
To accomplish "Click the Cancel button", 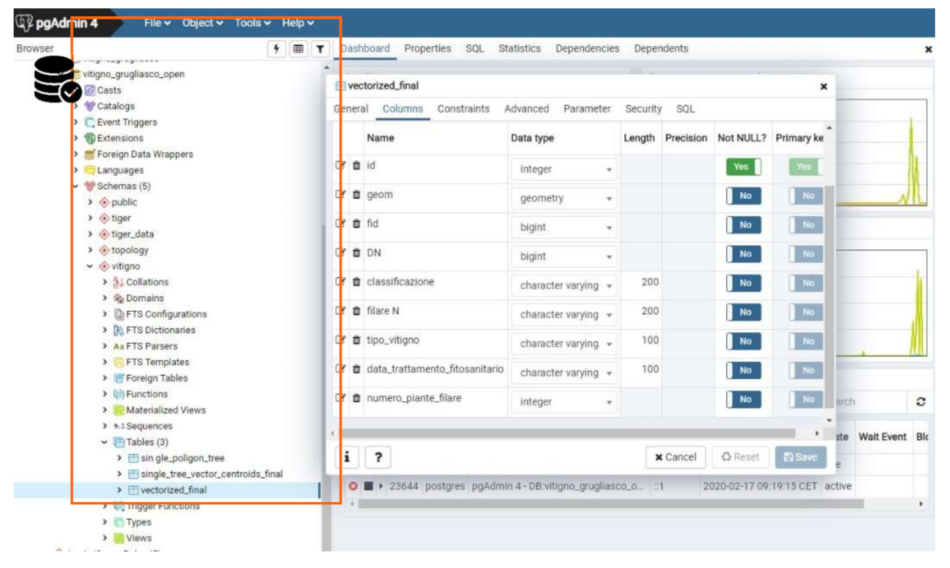I will [675, 457].
